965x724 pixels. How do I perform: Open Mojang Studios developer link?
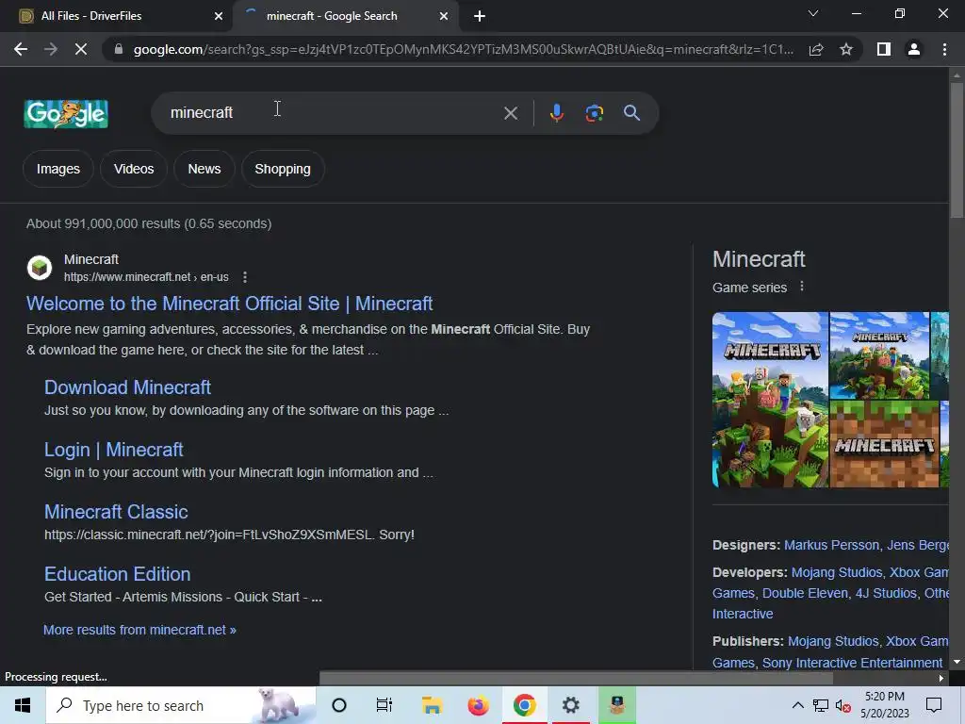[837, 572]
